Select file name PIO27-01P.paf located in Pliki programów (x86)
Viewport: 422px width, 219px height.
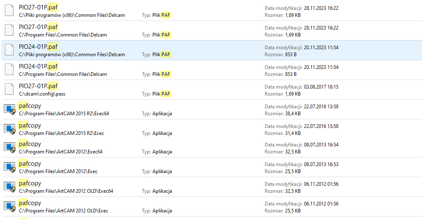pyautogui.click(x=38, y=7)
